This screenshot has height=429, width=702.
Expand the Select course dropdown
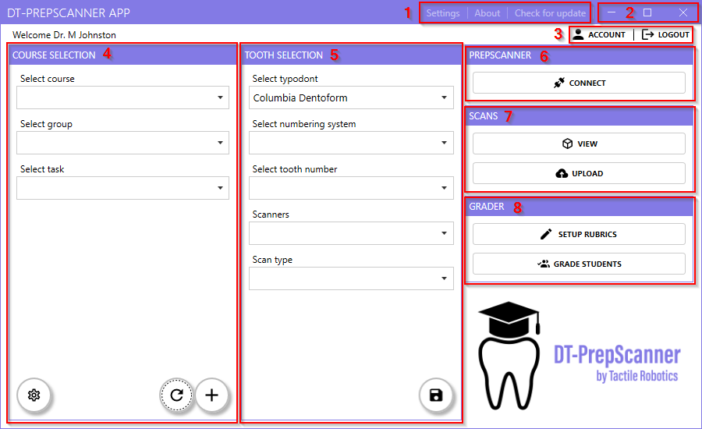[122, 97]
